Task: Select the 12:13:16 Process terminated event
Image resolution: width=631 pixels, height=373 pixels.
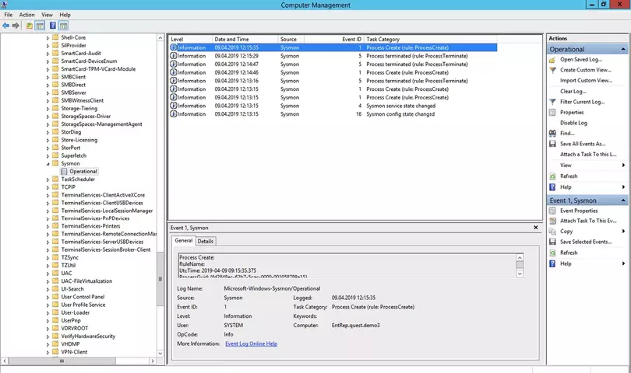Action: coord(333,81)
